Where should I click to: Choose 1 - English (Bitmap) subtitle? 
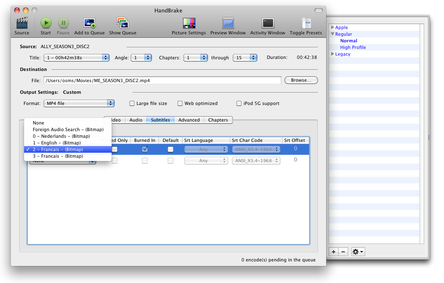pos(68,143)
